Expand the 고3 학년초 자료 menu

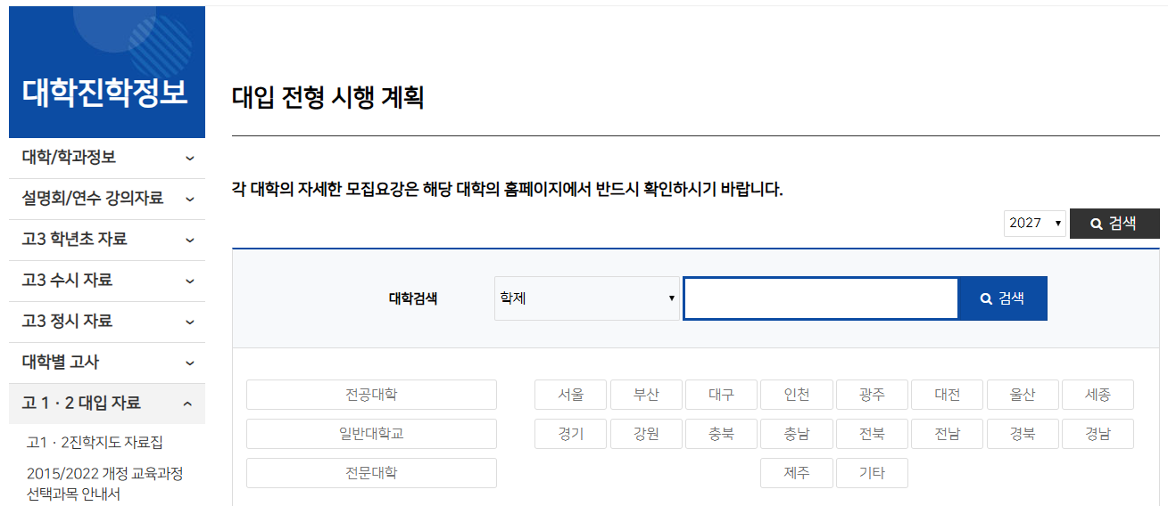coord(107,240)
